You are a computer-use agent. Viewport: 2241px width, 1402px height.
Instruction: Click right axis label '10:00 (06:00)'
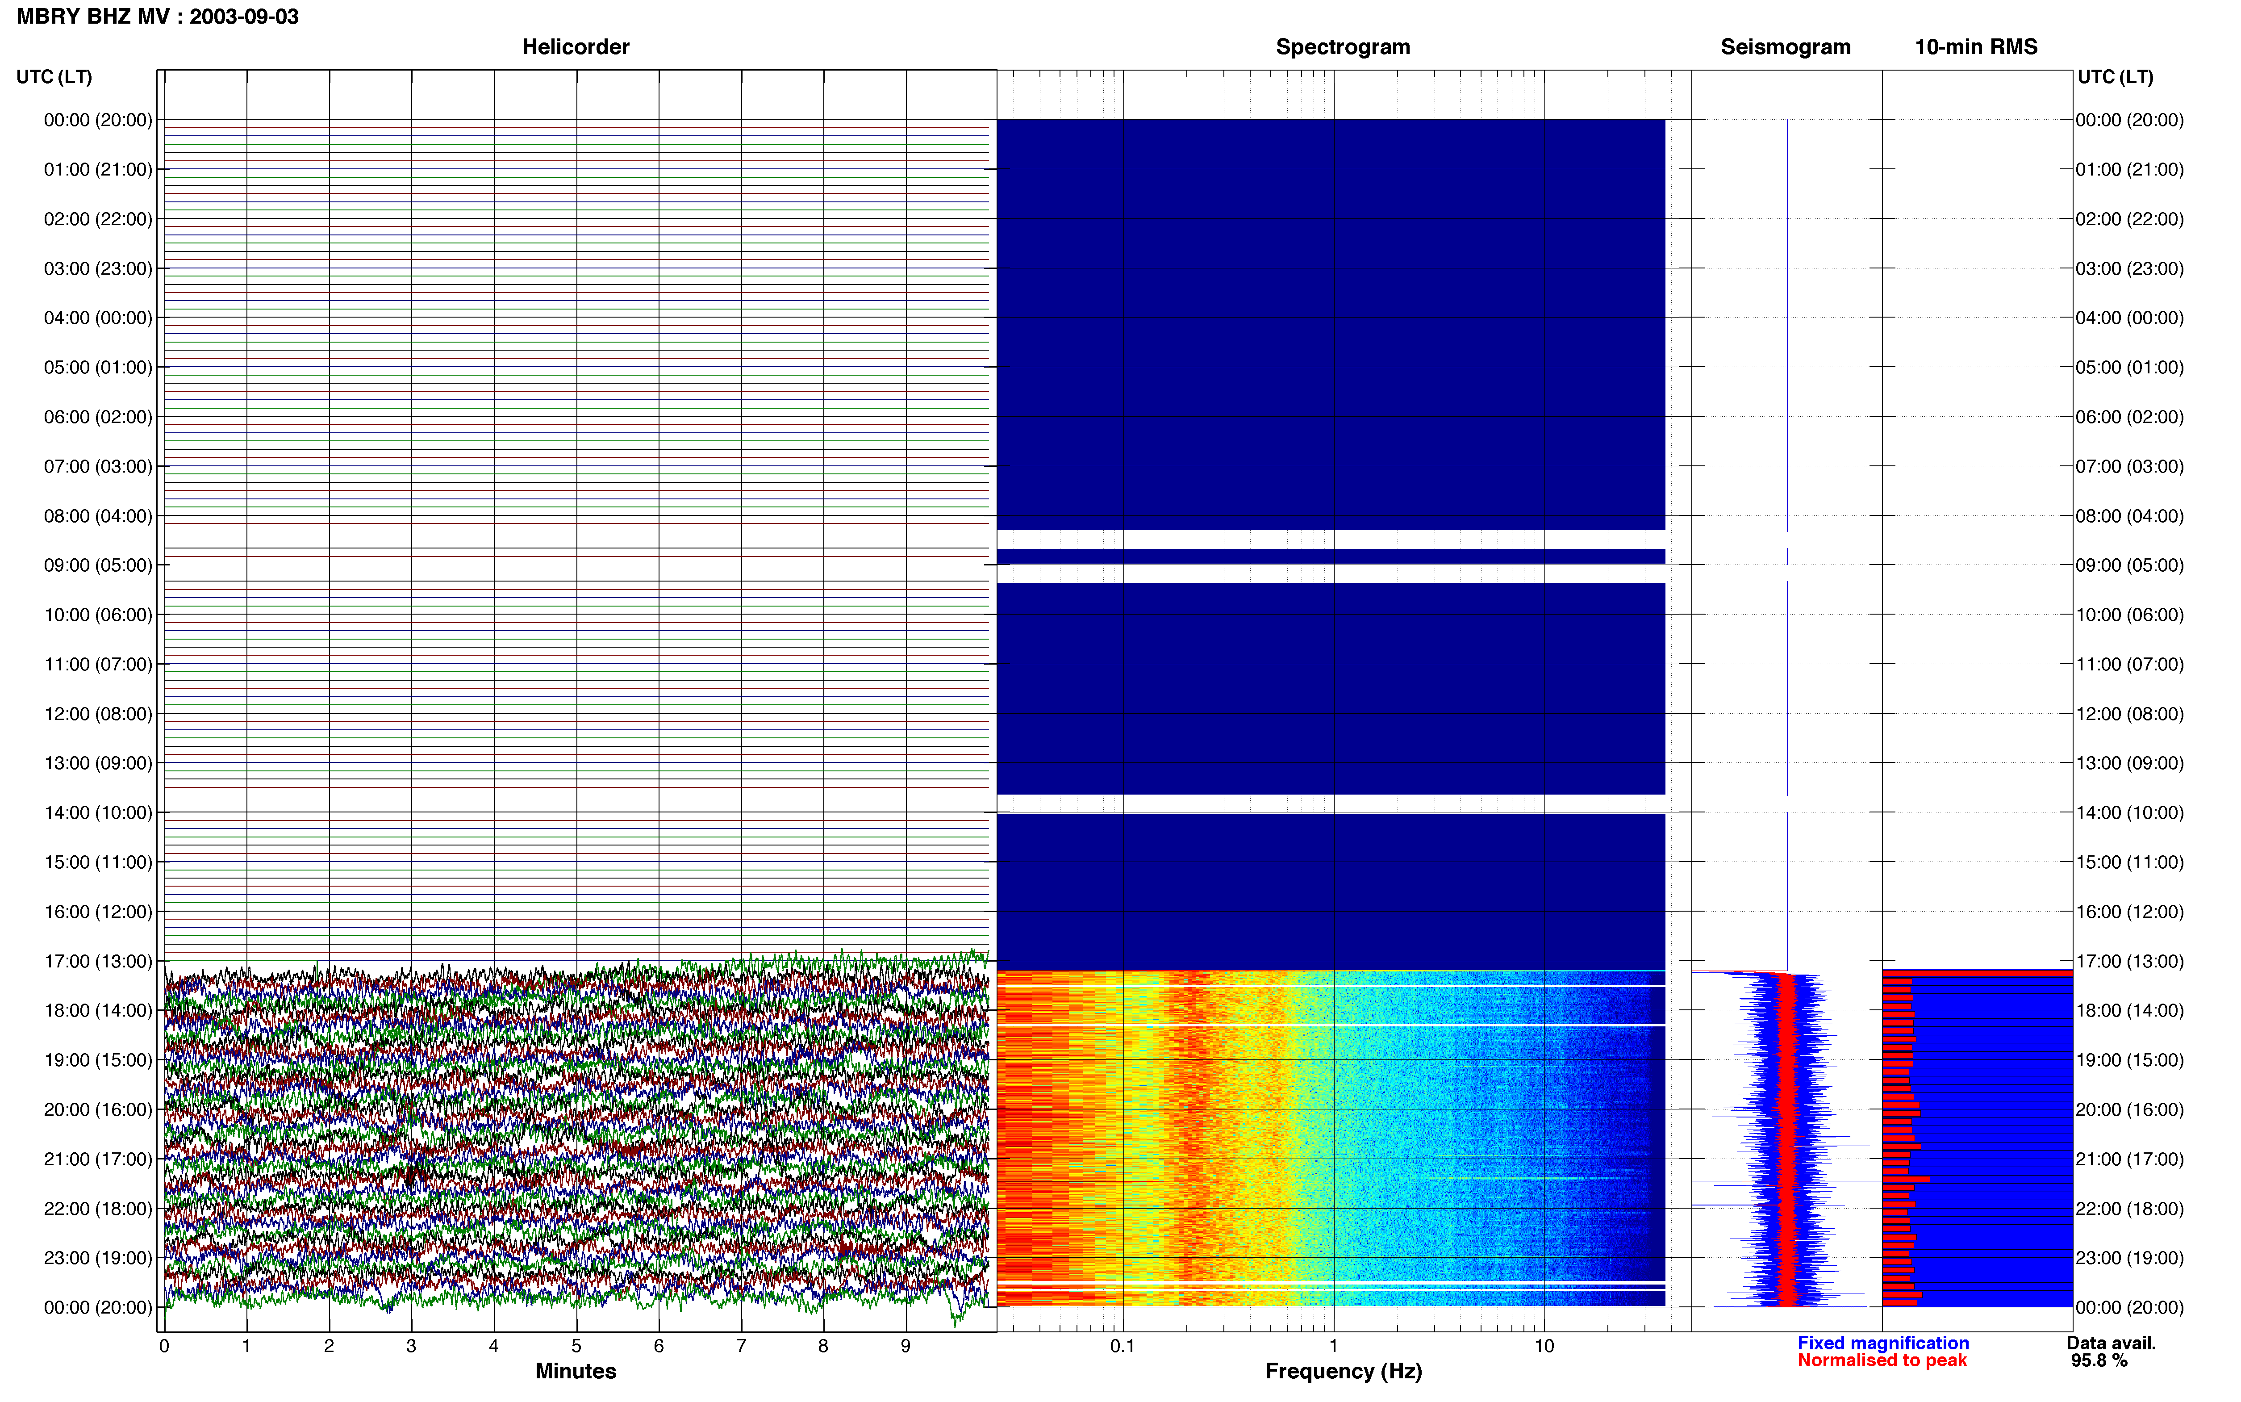(x=2130, y=616)
